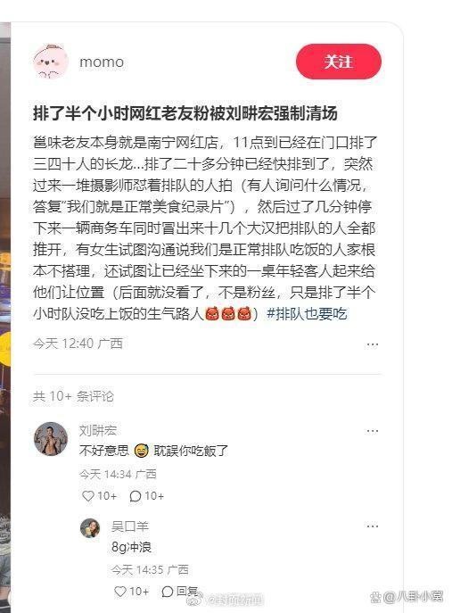Open three-dot menu on 刘畊宏's comment
This screenshot has width=452, height=613.
point(373,431)
